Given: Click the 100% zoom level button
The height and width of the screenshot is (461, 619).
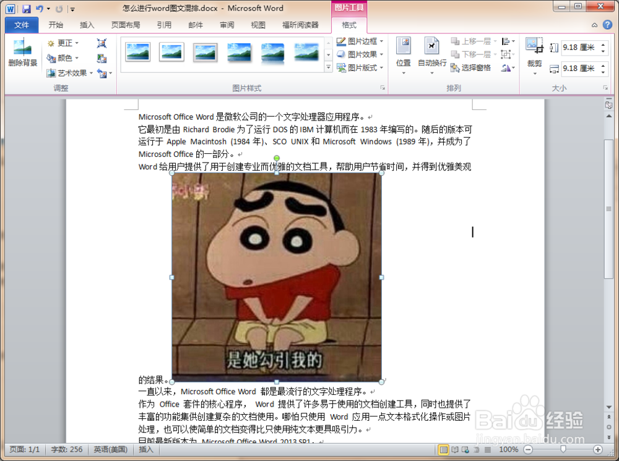Looking at the screenshot, I should point(508,450).
